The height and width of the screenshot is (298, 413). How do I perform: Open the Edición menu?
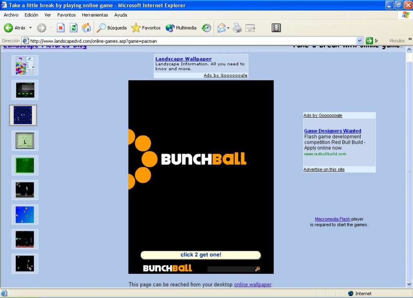(31, 15)
